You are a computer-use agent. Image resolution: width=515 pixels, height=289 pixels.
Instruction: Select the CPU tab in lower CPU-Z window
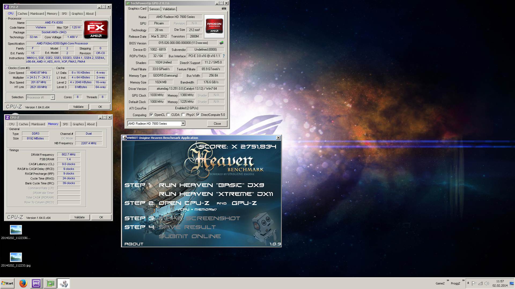(12, 124)
